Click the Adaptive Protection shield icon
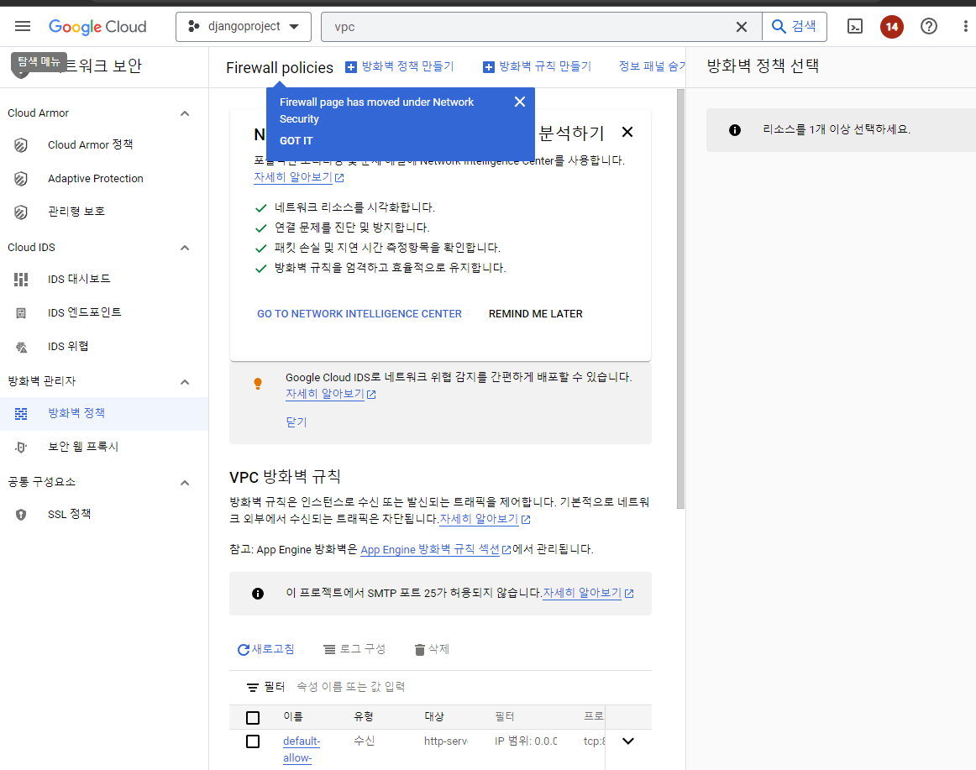The height and width of the screenshot is (770, 976). 21,179
